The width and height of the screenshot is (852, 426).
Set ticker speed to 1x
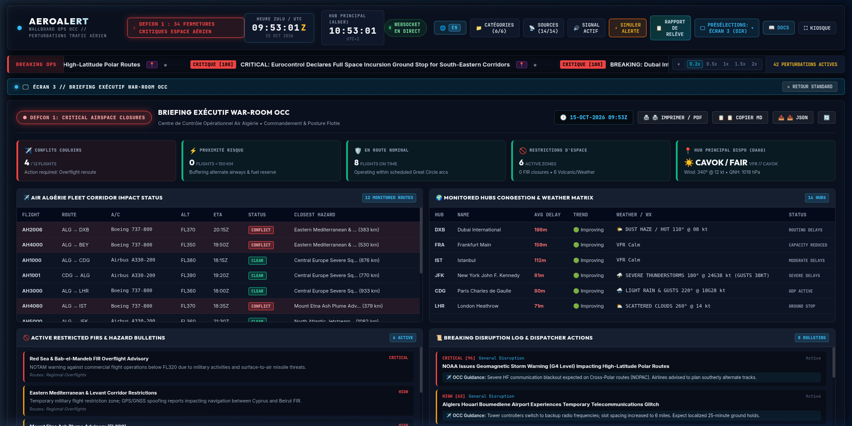726,64
